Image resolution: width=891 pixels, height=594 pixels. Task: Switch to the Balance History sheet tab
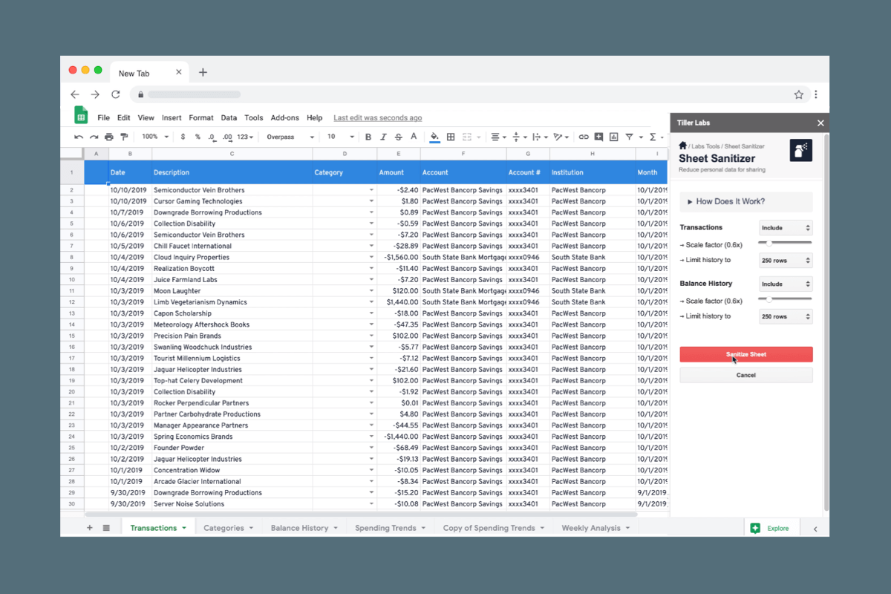(304, 528)
